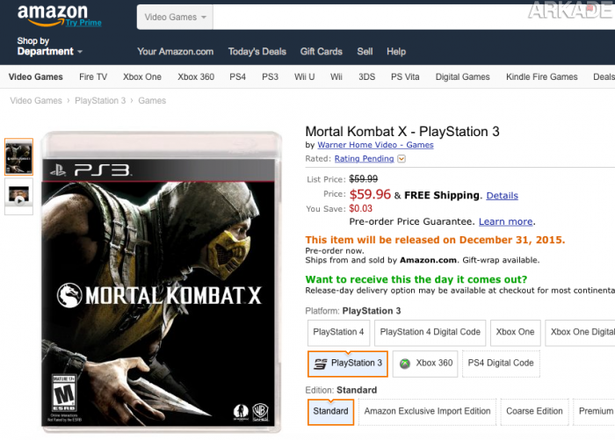Open the Digital Games subnav tab
The image size is (615, 440).
pyautogui.click(x=462, y=77)
